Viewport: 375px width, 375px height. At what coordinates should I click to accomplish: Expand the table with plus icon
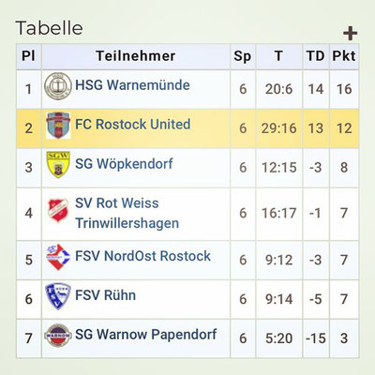click(350, 34)
